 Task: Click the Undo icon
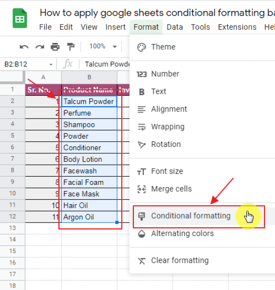(24, 47)
